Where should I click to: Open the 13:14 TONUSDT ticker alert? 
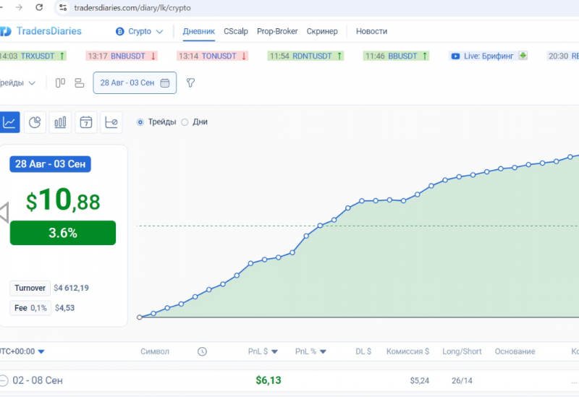(x=212, y=56)
